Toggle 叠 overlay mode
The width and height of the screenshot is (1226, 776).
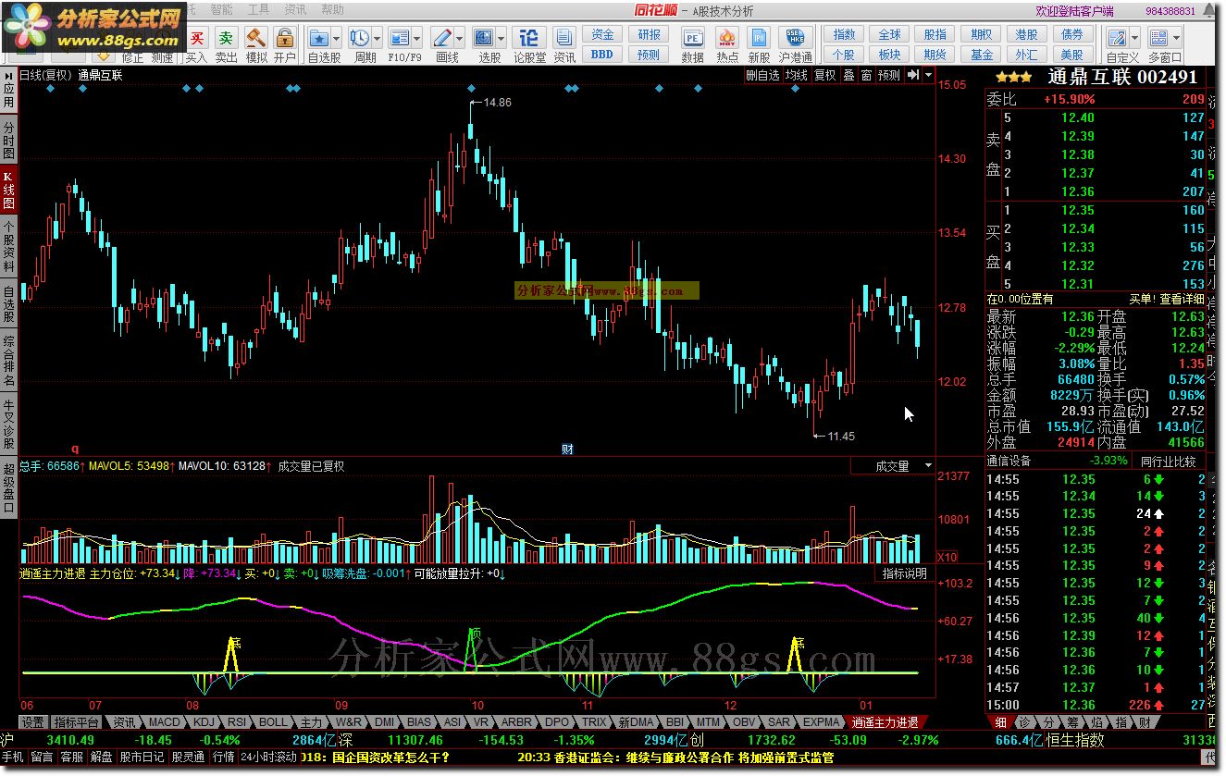click(x=848, y=75)
